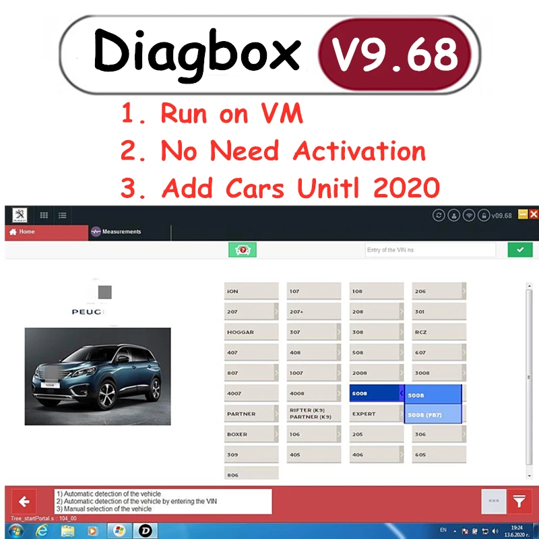The width and height of the screenshot is (539, 539).
Task: Select the 1007 model
Action: coord(314,373)
